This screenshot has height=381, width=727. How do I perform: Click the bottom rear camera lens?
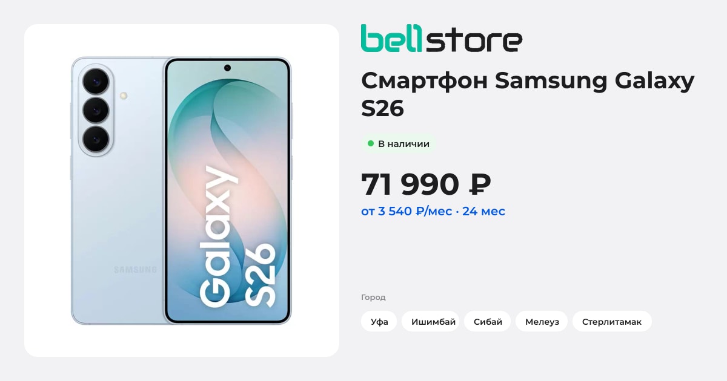pyautogui.click(x=96, y=139)
